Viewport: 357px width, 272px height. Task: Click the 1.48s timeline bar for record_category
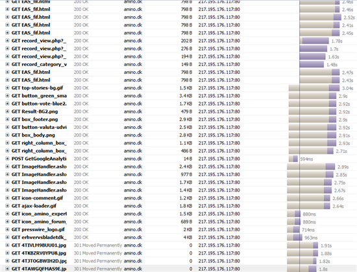tap(312, 64)
